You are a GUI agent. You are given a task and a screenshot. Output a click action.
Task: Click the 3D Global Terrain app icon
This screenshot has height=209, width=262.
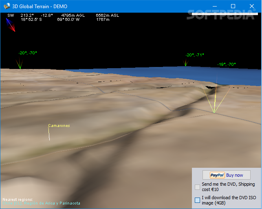pyautogui.click(x=7, y=7)
